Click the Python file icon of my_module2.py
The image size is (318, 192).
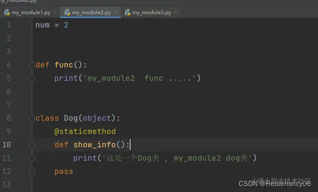click(x=67, y=12)
